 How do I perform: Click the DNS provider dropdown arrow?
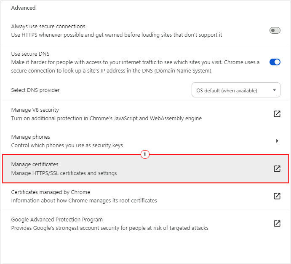click(x=274, y=90)
